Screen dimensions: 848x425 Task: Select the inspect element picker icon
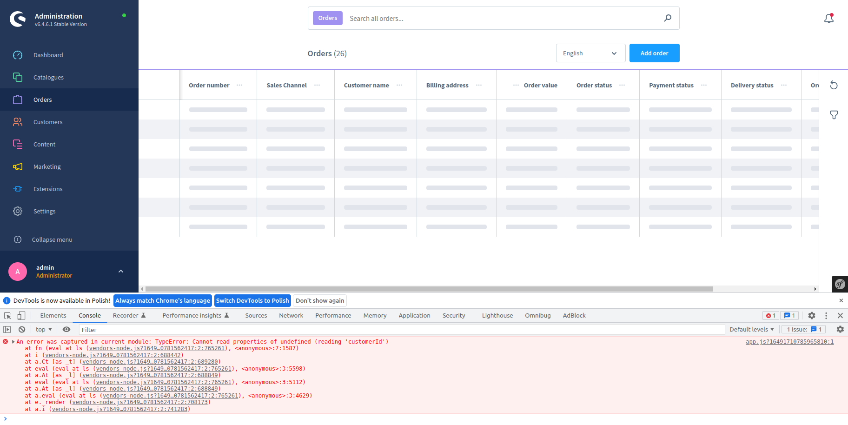click(x=7, y=315)
